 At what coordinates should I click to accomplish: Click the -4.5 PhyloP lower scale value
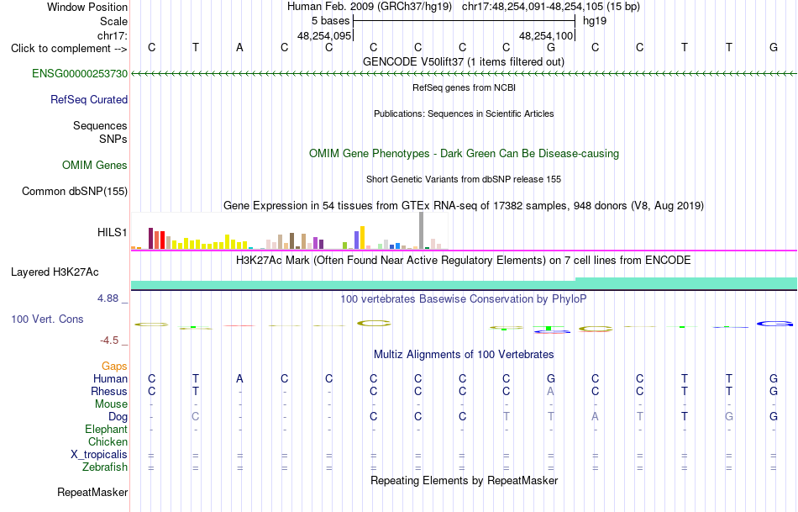109,340
